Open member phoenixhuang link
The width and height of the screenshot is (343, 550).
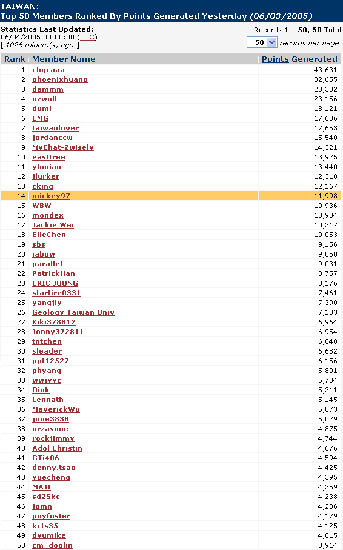point(60,79)
